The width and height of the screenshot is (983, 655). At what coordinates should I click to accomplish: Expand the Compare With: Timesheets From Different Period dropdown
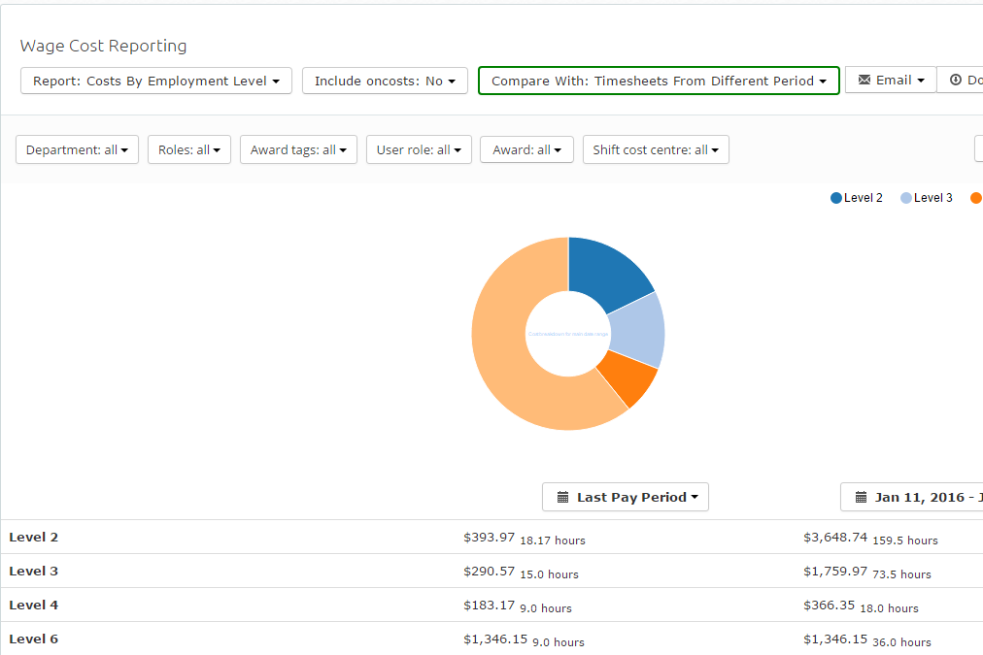point(659,81)
